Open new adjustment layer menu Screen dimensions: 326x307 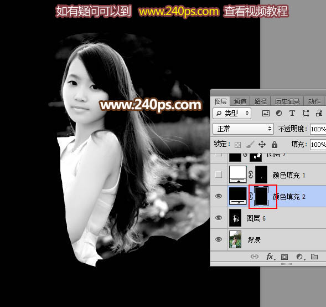(x=300, y=257)
